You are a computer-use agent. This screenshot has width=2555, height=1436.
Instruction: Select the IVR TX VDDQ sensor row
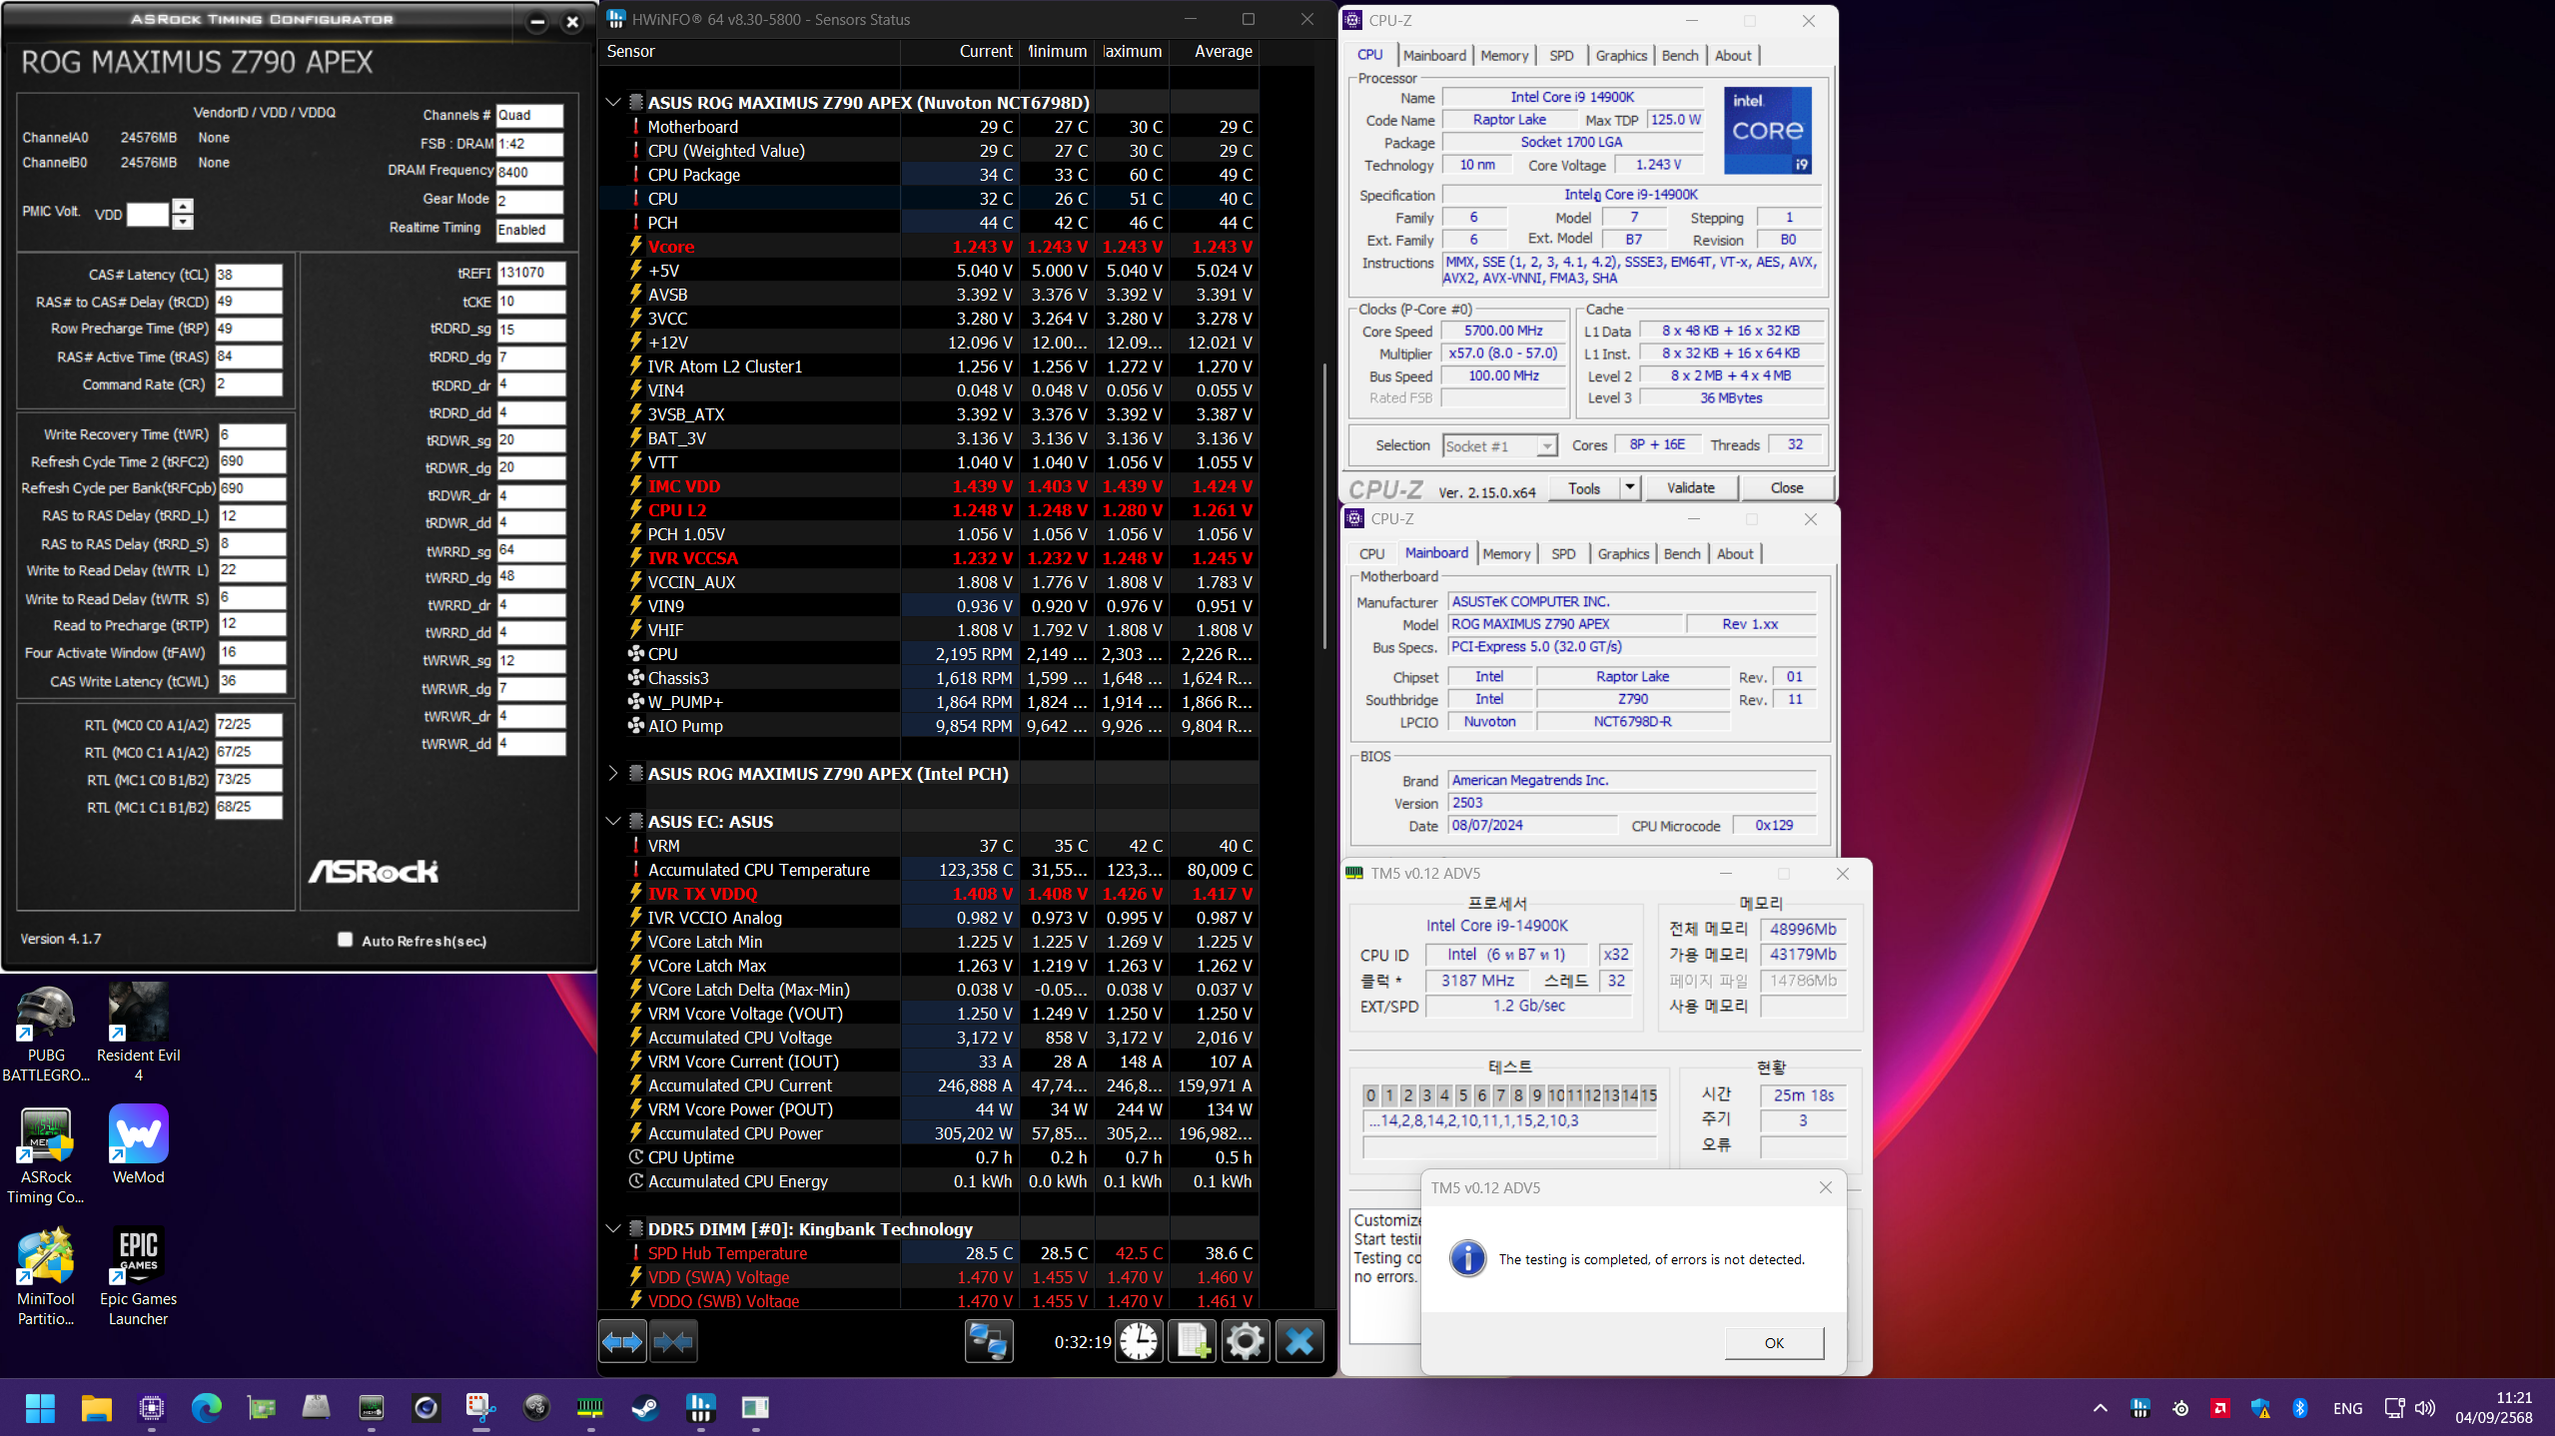pyautogui.click(x=929, y=894)
